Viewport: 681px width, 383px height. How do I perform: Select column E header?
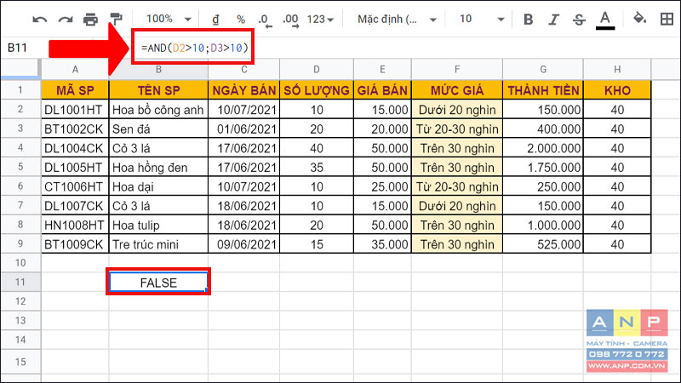pos(382,70)
